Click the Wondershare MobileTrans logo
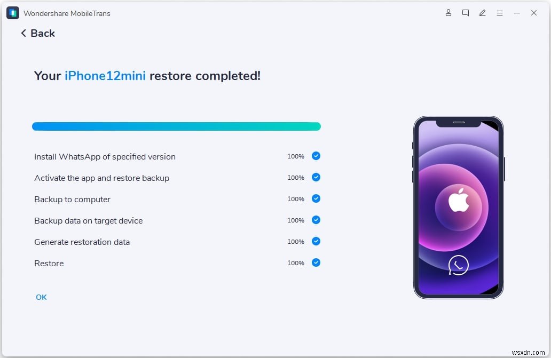Image resolution: width=551 pixels, height=358 pixels. click(12, 13)
